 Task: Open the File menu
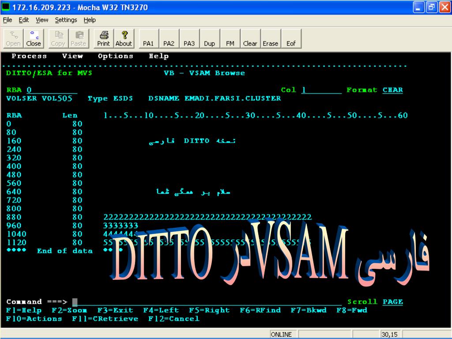[x=8, y=20]
